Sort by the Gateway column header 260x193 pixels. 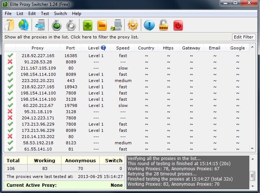point(191,48)
